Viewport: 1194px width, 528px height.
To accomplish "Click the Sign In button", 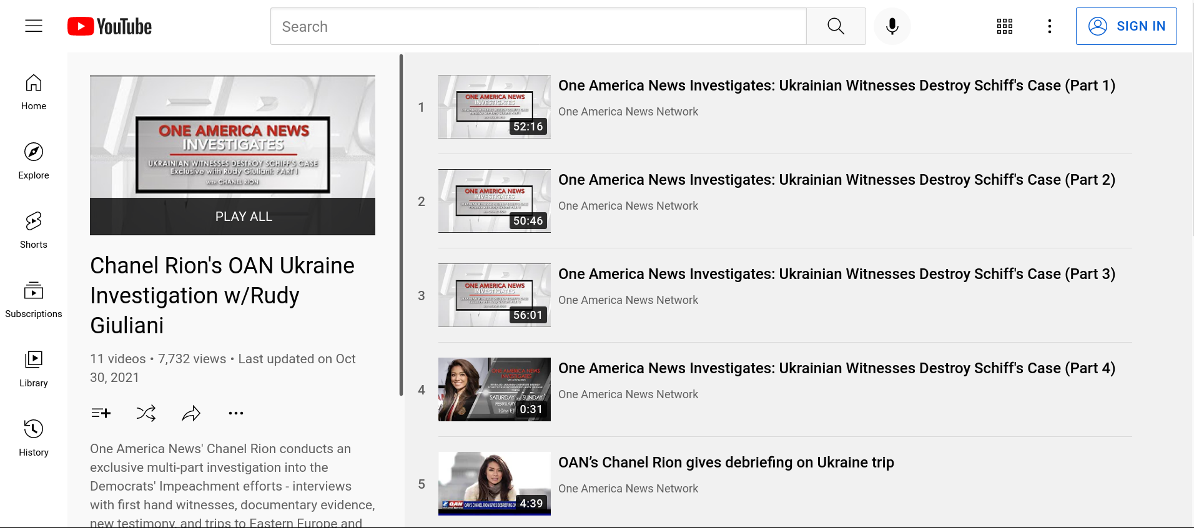I will coord(1127,26).
